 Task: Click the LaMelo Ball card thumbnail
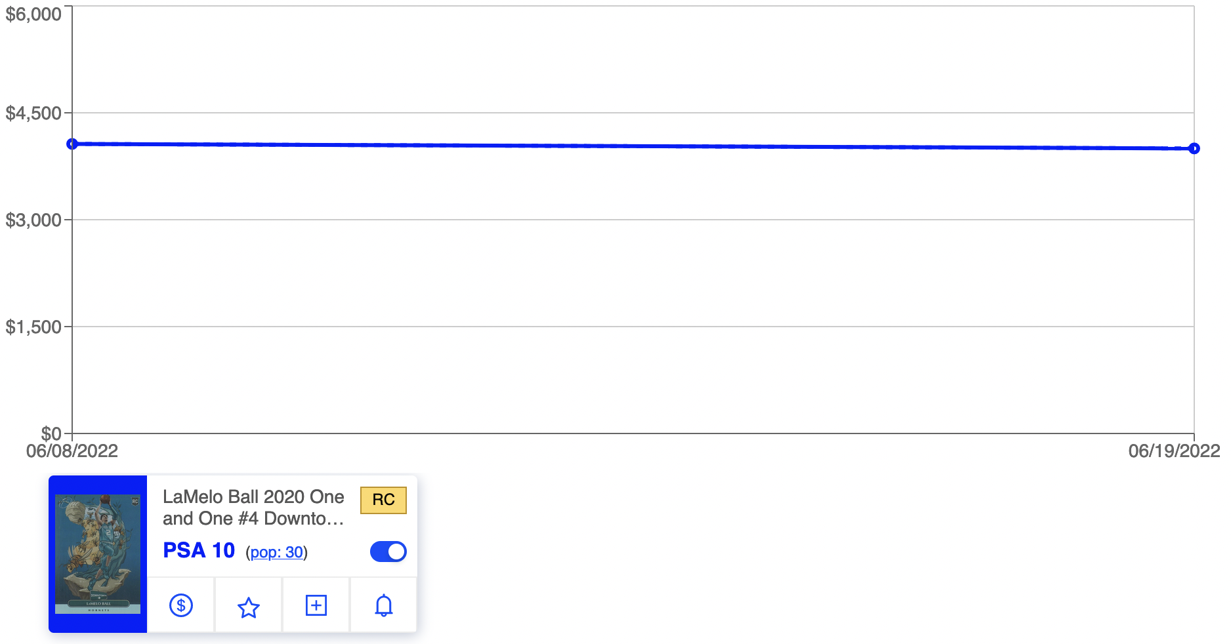[98, 554]
